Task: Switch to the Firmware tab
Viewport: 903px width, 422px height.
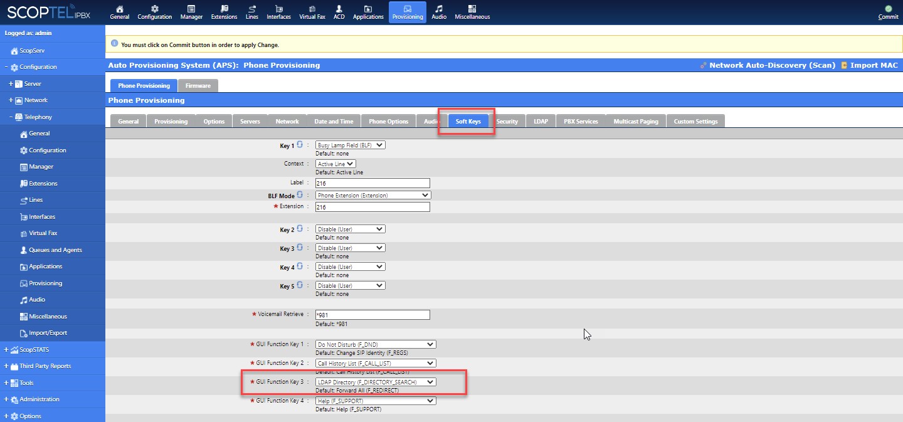Action: pos(198,85)
